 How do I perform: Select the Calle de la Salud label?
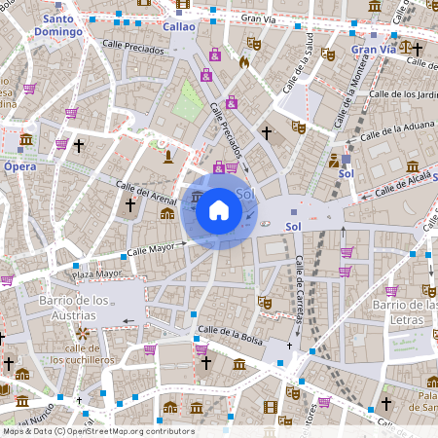pyautogui.click(x=299, y=63)
